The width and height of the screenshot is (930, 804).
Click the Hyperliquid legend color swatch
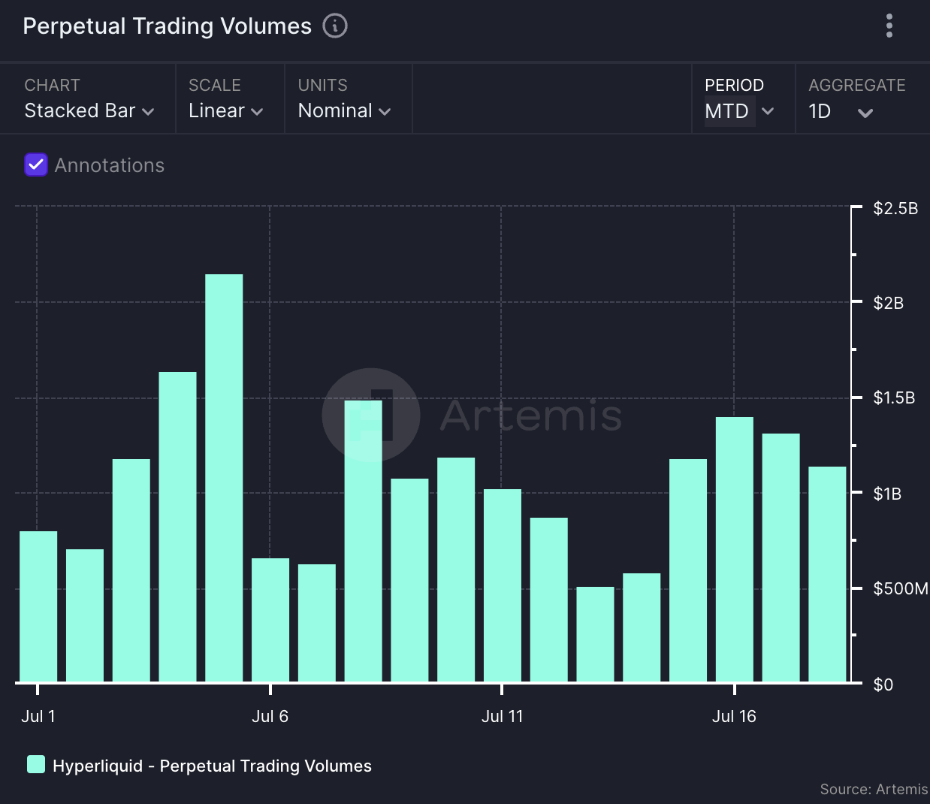click(36, 764)
